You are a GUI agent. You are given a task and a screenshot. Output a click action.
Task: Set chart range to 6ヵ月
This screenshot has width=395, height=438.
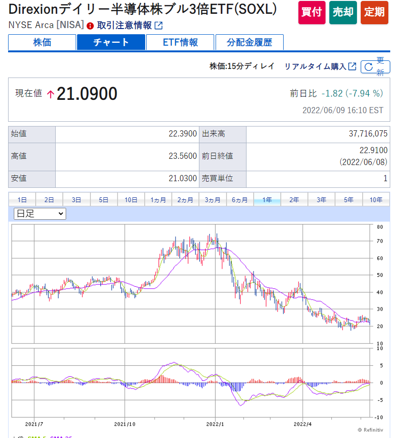coord(239,200)
